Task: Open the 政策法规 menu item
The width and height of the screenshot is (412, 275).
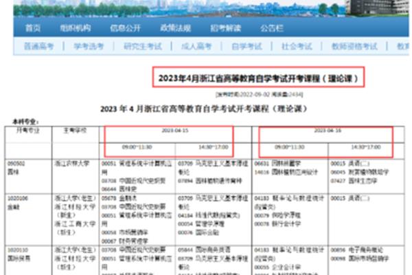Action: coord(176,28)
